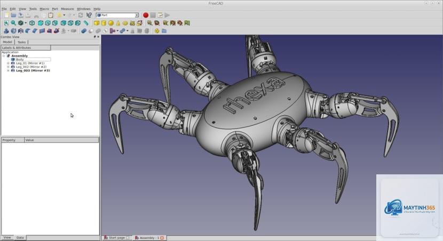This screenshot has height=241, width=443.
Task: Select the Chamfer edges tool
Action: [x=35, y=31]
